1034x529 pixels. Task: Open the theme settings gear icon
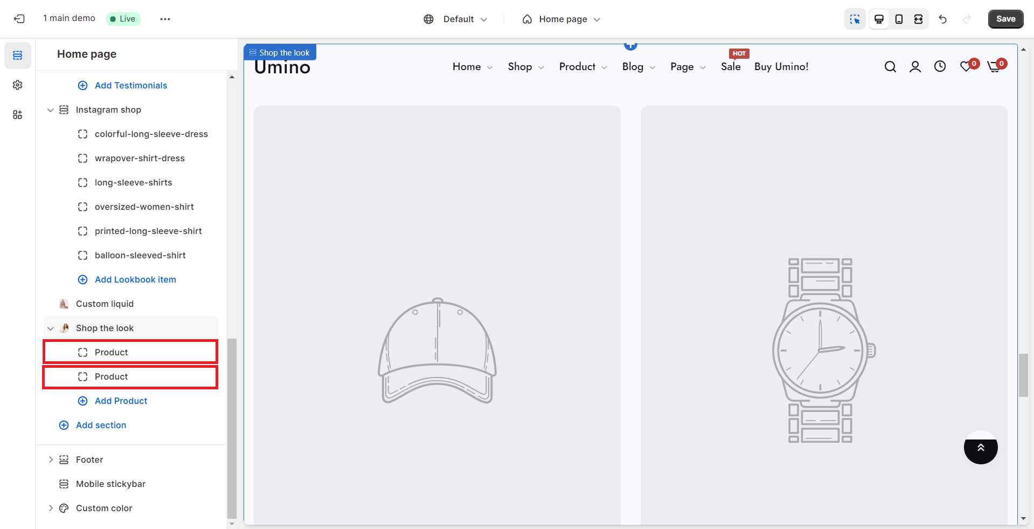point(18,85)
